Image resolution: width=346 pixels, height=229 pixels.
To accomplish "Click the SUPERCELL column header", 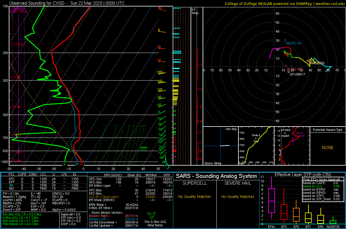I will (195, 183).
